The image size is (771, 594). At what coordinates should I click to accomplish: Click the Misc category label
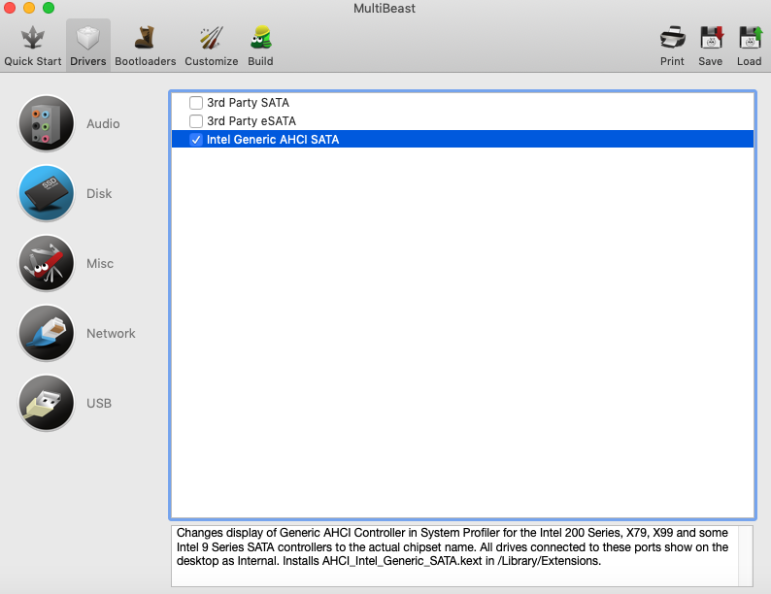point(100,264)
